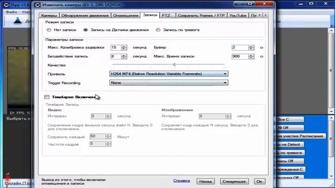Click the iSpy app icon in title bar
The height and width of the screenshot is (188, 335).
6,5
